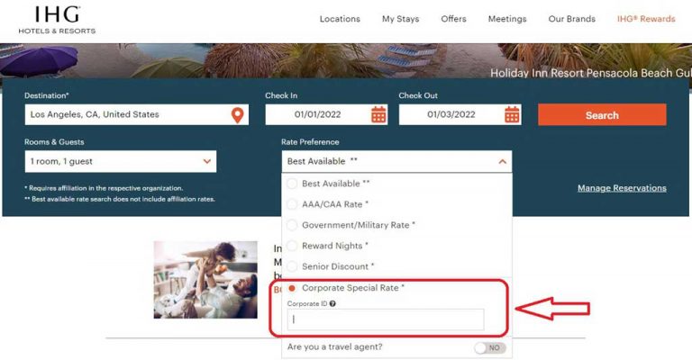The image size is (692, 360).
Task: Click the destination map pin icon
Action: [x=237, y=114]
